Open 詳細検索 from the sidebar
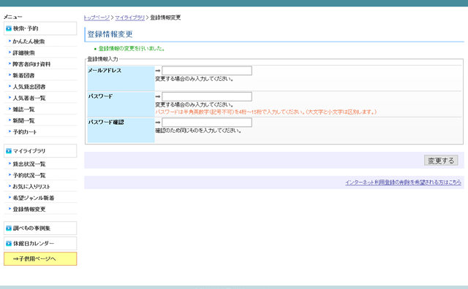The image size is (468, 289). (x=23, y=53)
